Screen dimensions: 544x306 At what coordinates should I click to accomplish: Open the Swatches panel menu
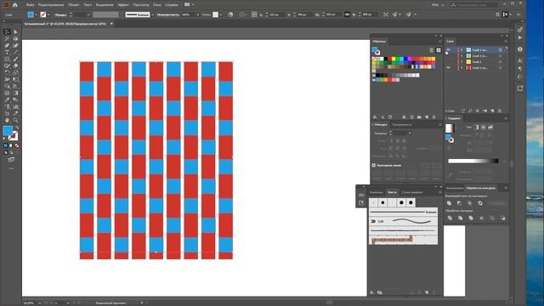pos(440,42)
